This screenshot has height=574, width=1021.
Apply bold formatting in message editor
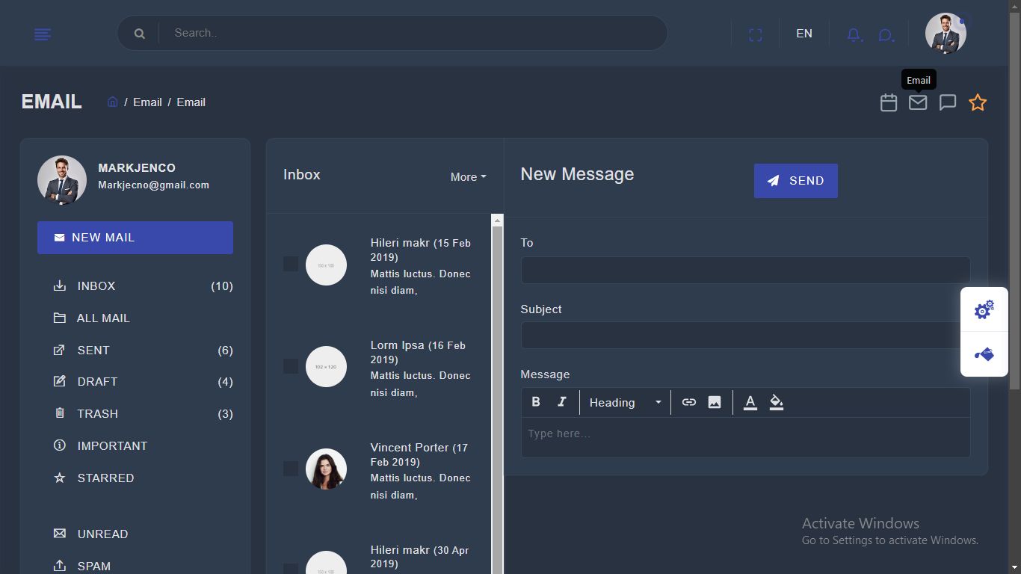pyautogui.click(x=536, y=402)
